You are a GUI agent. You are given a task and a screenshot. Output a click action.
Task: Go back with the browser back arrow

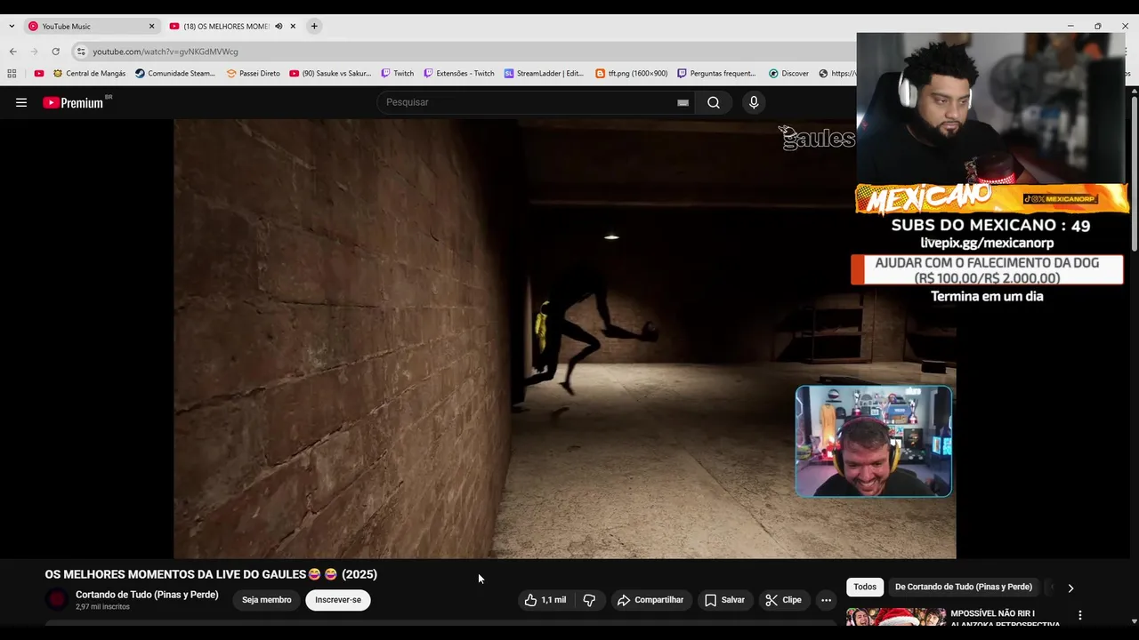point(12,52)
